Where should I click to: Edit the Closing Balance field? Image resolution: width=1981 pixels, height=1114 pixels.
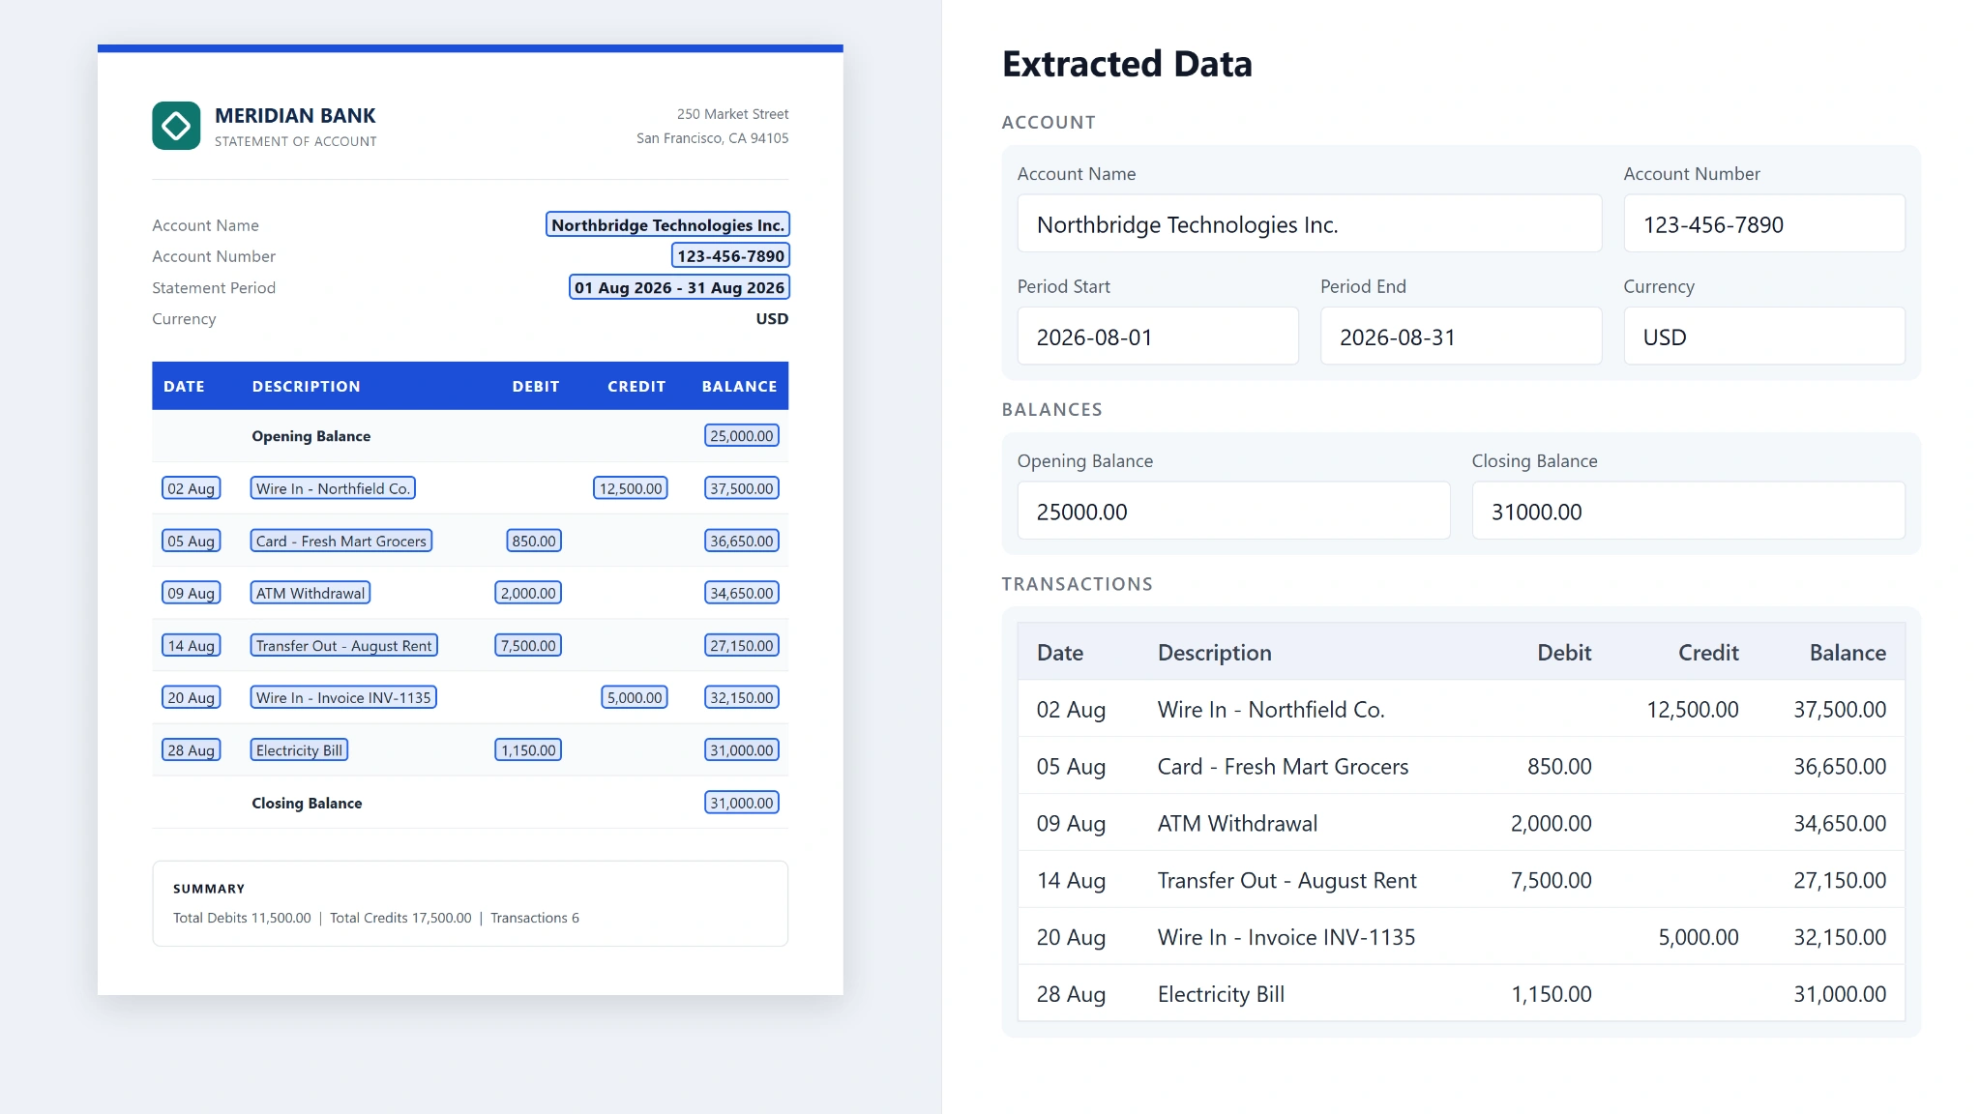[1688, 512]
